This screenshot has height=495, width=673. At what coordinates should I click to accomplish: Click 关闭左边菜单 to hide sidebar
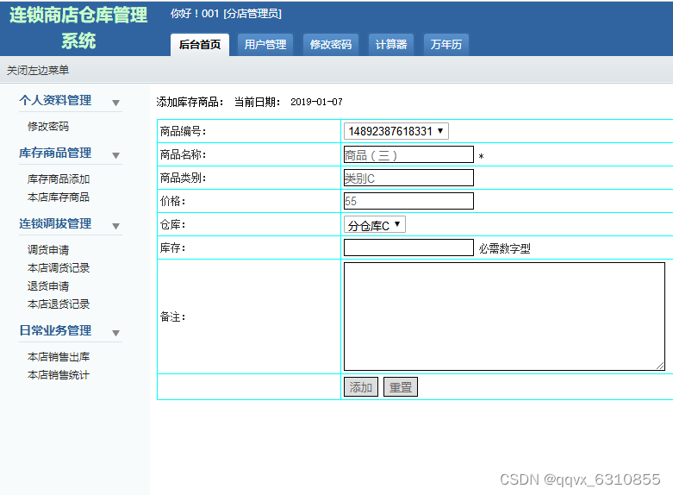coord(38,70)
